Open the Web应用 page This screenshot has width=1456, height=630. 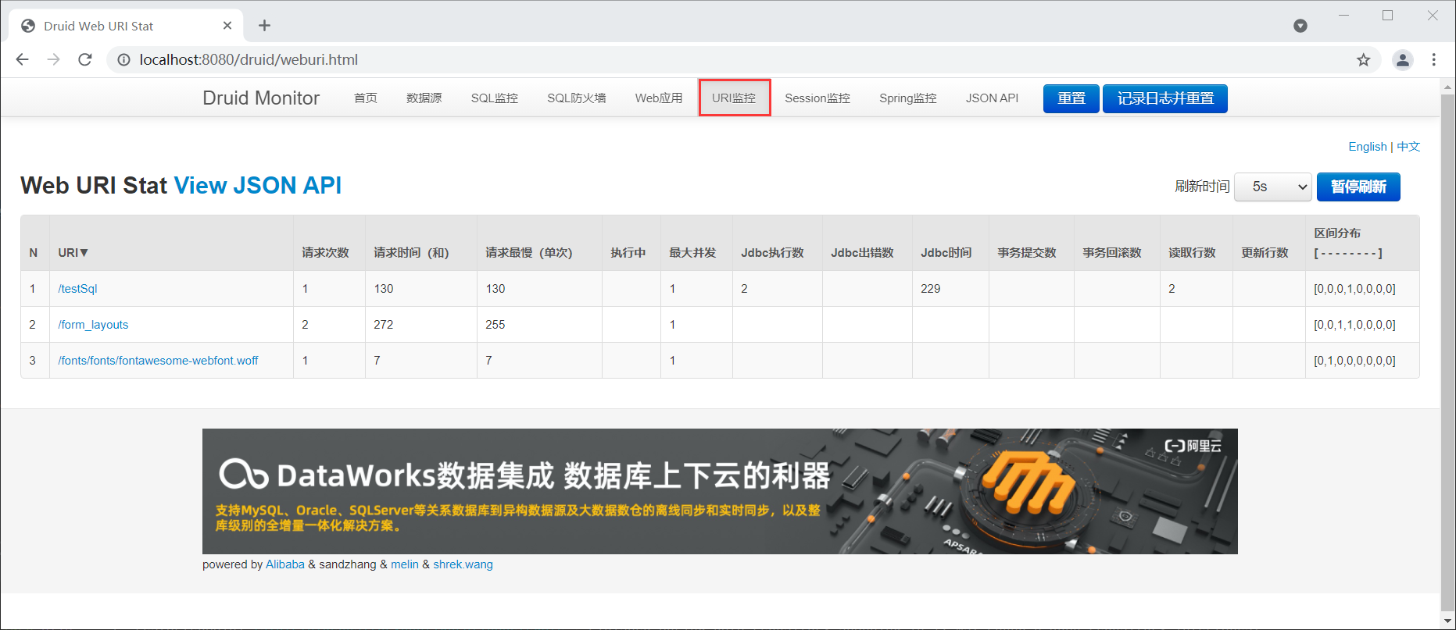pos(659,98)
